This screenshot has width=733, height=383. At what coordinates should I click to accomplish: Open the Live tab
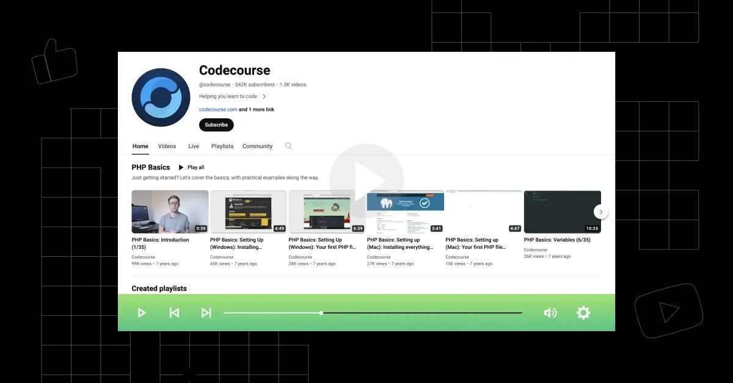[x=194, y=146]
